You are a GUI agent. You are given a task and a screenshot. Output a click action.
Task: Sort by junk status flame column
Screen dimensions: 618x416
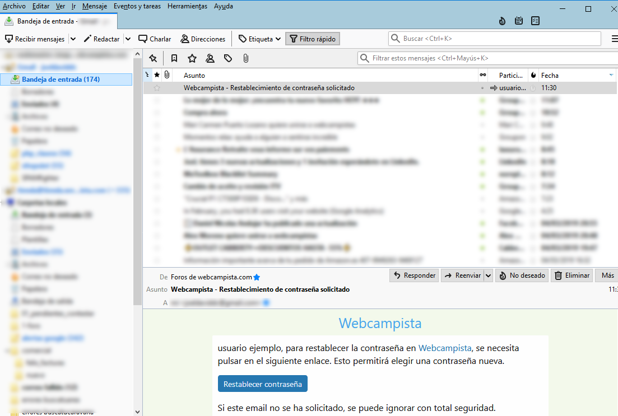point(533,75)
